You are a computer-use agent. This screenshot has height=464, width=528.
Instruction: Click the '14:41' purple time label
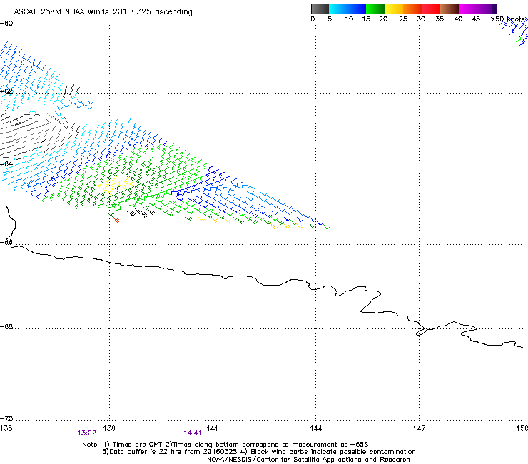click(193, 433)
